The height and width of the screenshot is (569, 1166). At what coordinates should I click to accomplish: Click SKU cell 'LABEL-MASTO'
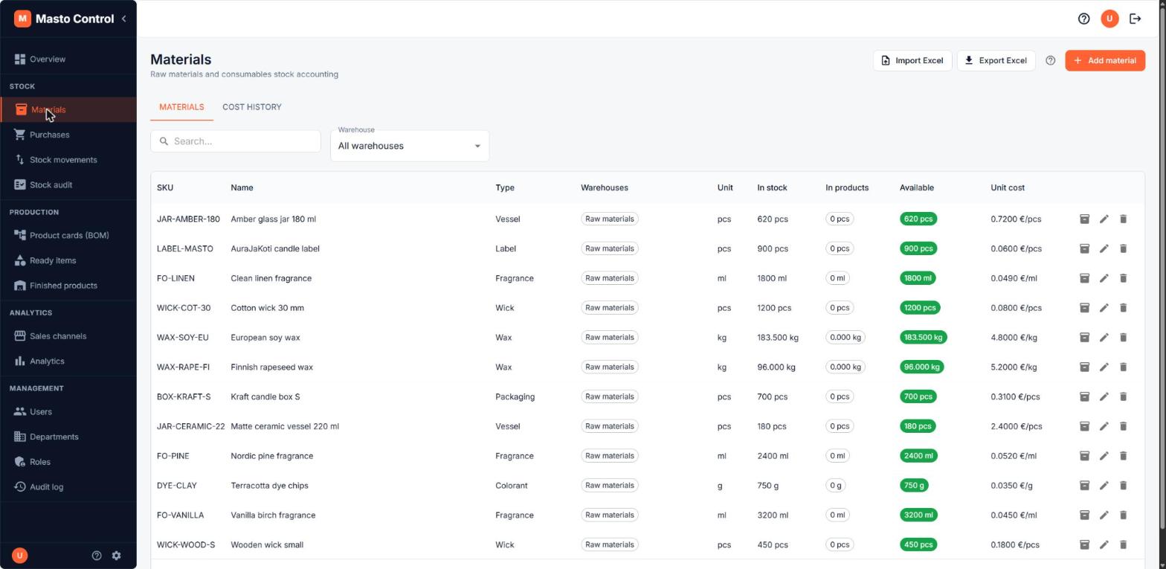point(185,248)
